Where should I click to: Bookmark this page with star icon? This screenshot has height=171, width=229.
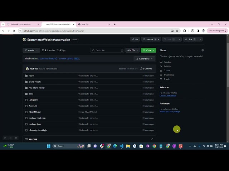(177, 31)
